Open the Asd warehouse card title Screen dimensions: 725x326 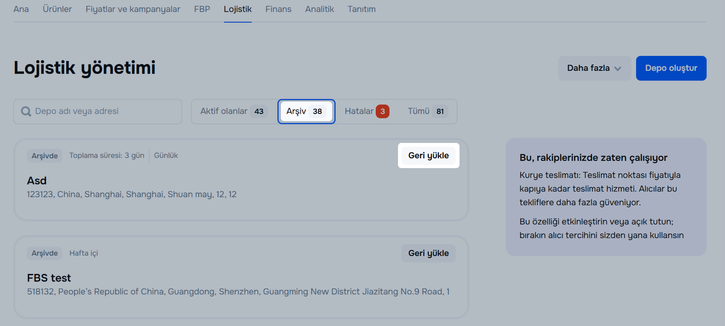coord(37,181)
